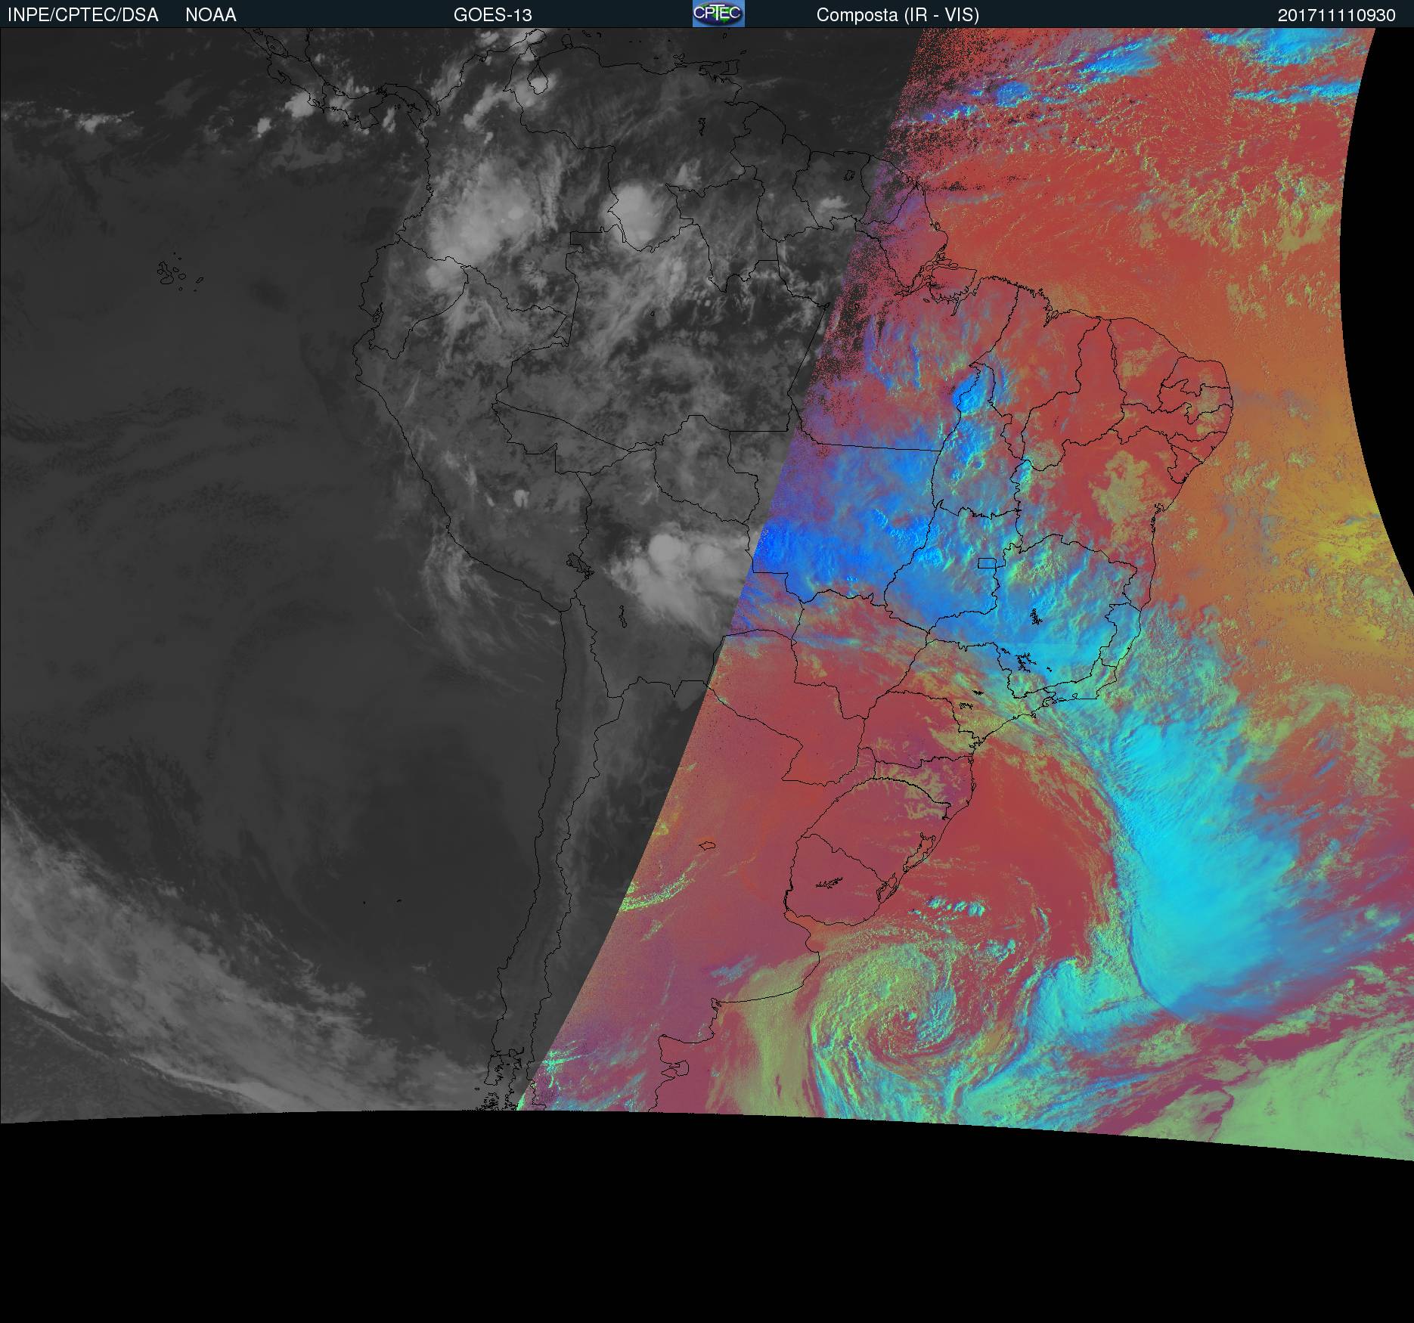Viewport: 1414px width, 1323px height.
Task: Click the CPTEC logo in header
Action: tap(718, 14)
